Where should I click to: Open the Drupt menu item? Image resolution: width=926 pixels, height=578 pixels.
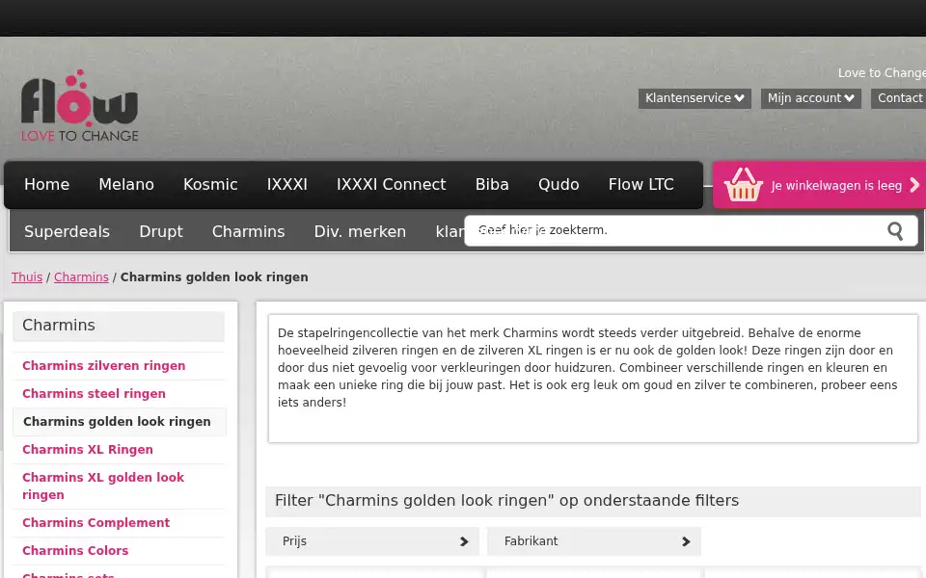(x=161, y=232)
